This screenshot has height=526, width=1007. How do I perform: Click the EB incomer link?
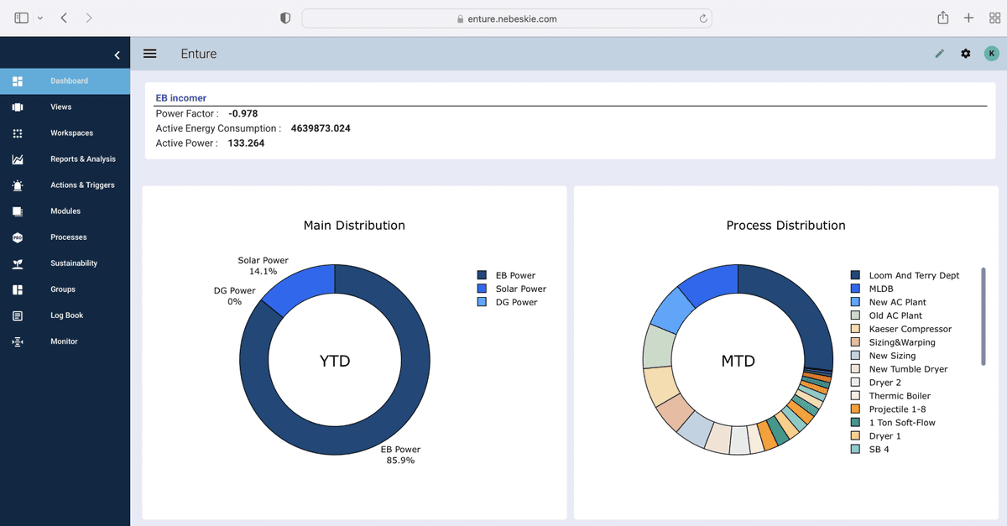pyautogui.click(x=180, y=97)
